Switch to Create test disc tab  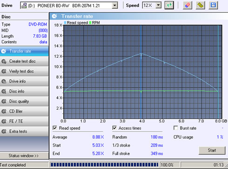24,61
